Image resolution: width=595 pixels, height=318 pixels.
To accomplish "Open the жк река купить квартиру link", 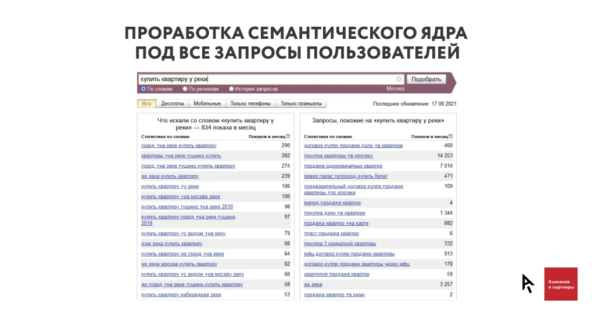I will pyautogui.click(x=170, y=176).
